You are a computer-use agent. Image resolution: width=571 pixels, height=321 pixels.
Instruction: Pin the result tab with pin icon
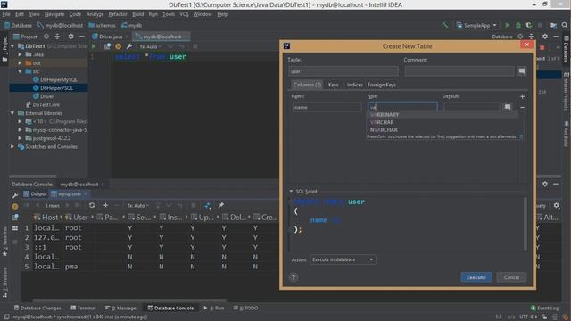click(221, 205)
